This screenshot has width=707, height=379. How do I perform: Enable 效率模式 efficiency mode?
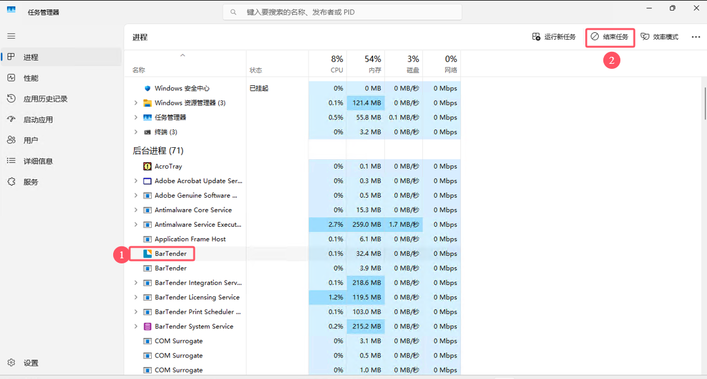pyautogui.click(x=660, y=37)
